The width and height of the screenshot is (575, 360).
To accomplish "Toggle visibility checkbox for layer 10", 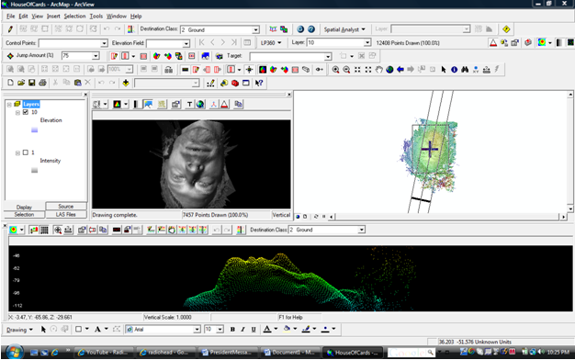I will coord(26,112).
